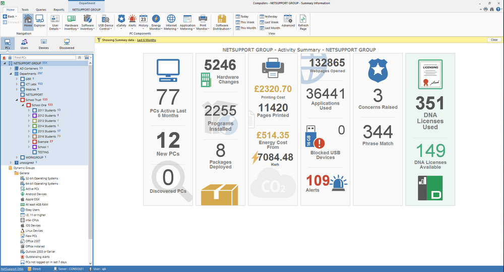The height and width of the screenshot is (272, 504).
Task: Click the licensing certificate icon
Action: (430, 74)
